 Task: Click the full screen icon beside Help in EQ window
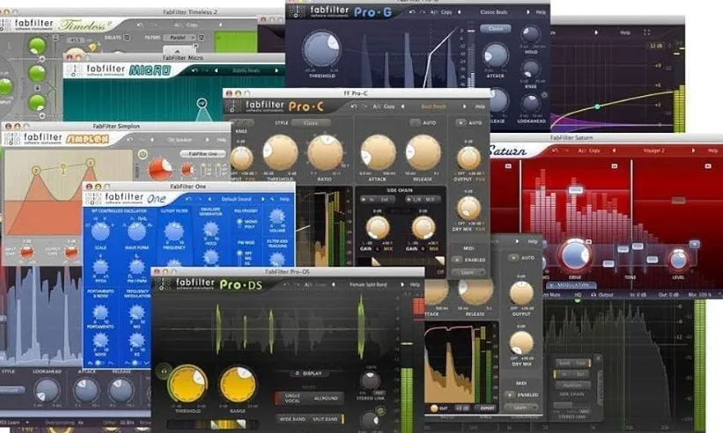(646, 33)
